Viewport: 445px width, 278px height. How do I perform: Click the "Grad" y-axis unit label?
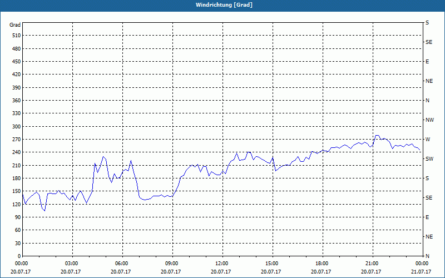tap(15, 25)
